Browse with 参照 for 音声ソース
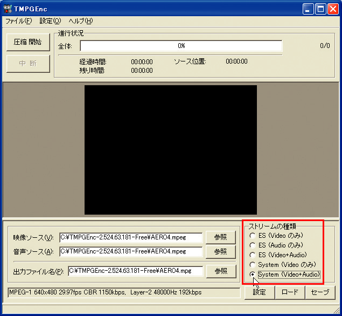 pyautogui.click(x=221, y=252)
